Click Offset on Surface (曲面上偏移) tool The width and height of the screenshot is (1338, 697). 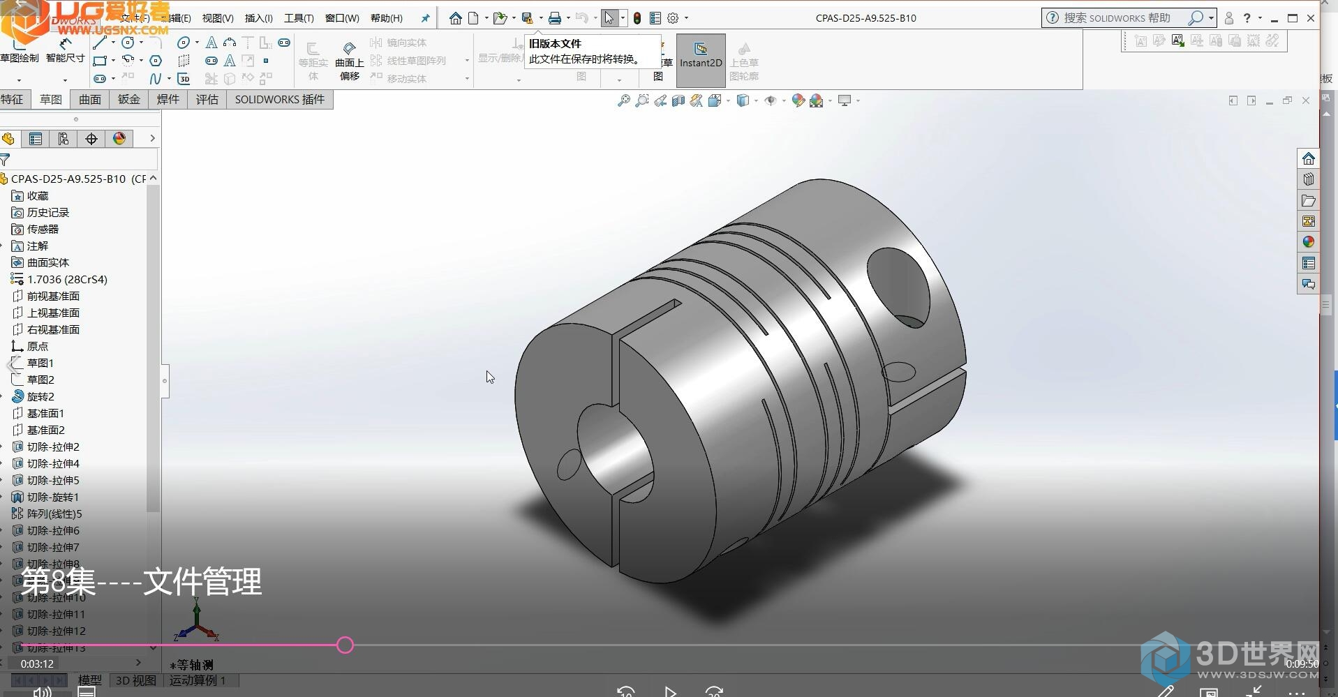tap(350, 61)
